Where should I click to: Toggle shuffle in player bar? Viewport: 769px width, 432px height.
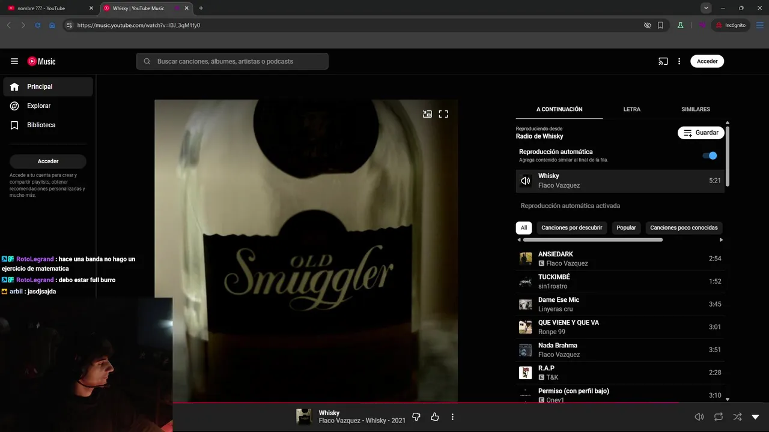click(x=737, y=417)
